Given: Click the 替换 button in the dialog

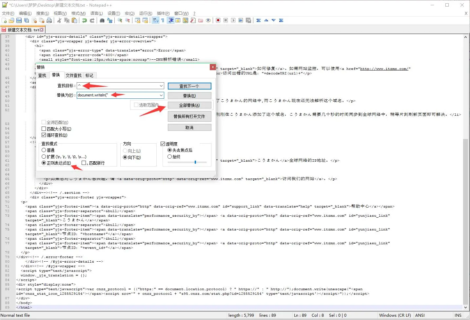Looking at the screenshot, I should pos(189,96).
